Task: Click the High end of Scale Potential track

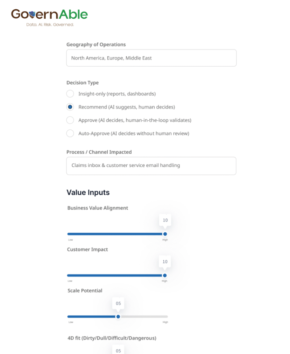Action: [x=167, y=317]
